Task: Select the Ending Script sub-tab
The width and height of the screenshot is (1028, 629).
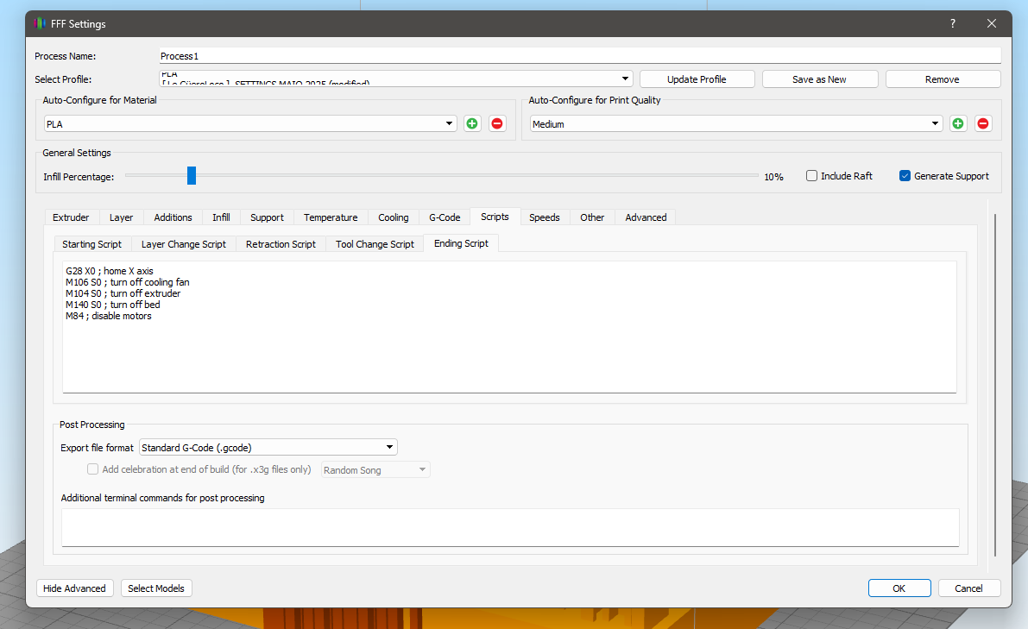Action: pyautogui.click(x=461, y=243)
